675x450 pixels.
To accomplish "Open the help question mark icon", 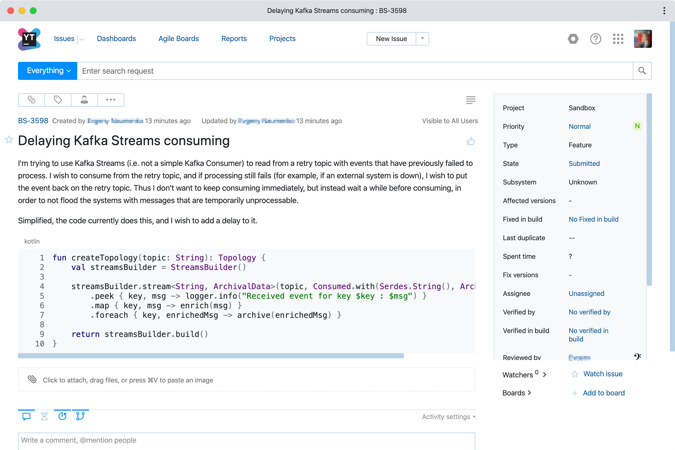I will 595,39.
